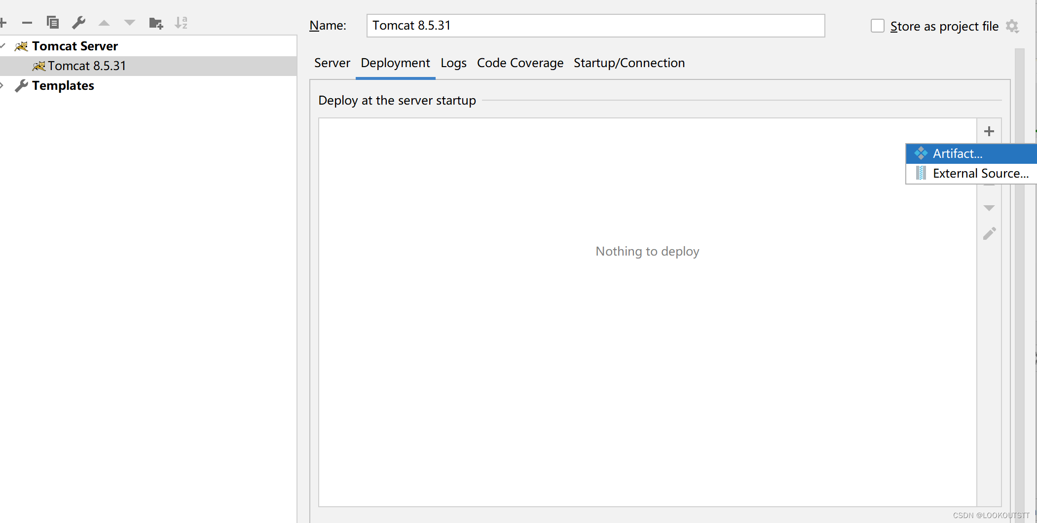The width and height of the screenshot is (1037, 523).
Task: Click the Tomcat Server cat icon
Action: tap(21, 46)
